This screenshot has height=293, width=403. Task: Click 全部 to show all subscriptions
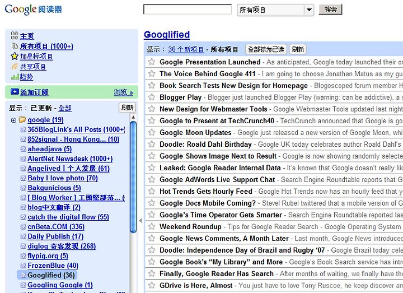(x=65, y=108)
